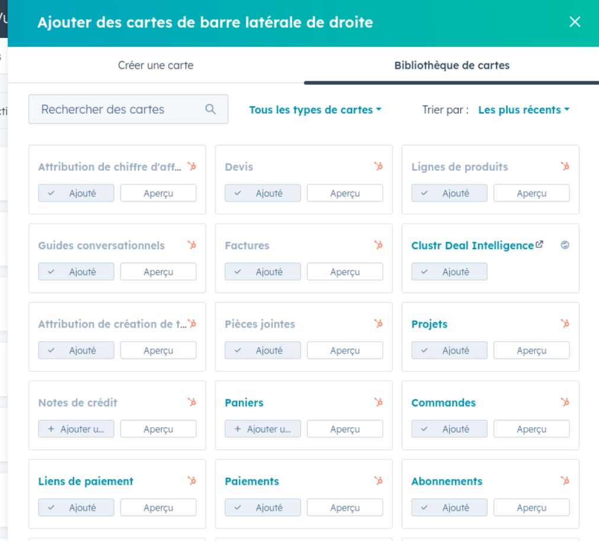Click the HubSpot icon on Abonnements card
Screen dimensions: 599x541
pos(565,481)
